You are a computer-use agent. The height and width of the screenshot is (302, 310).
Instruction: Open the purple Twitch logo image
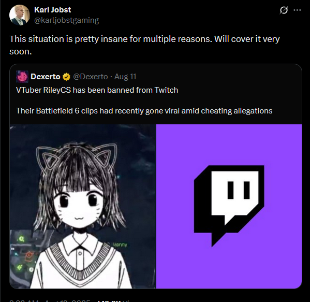pyautogui.click(x=229, y=206)
